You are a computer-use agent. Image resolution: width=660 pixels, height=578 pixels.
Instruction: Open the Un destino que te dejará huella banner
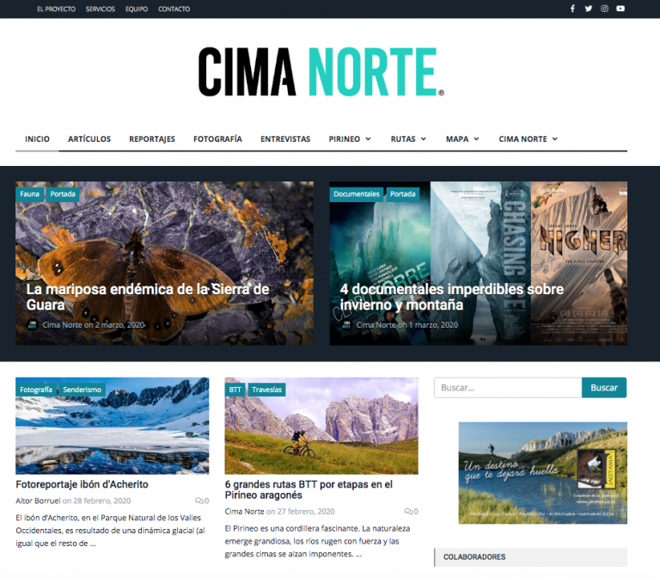tap(542, 473)
